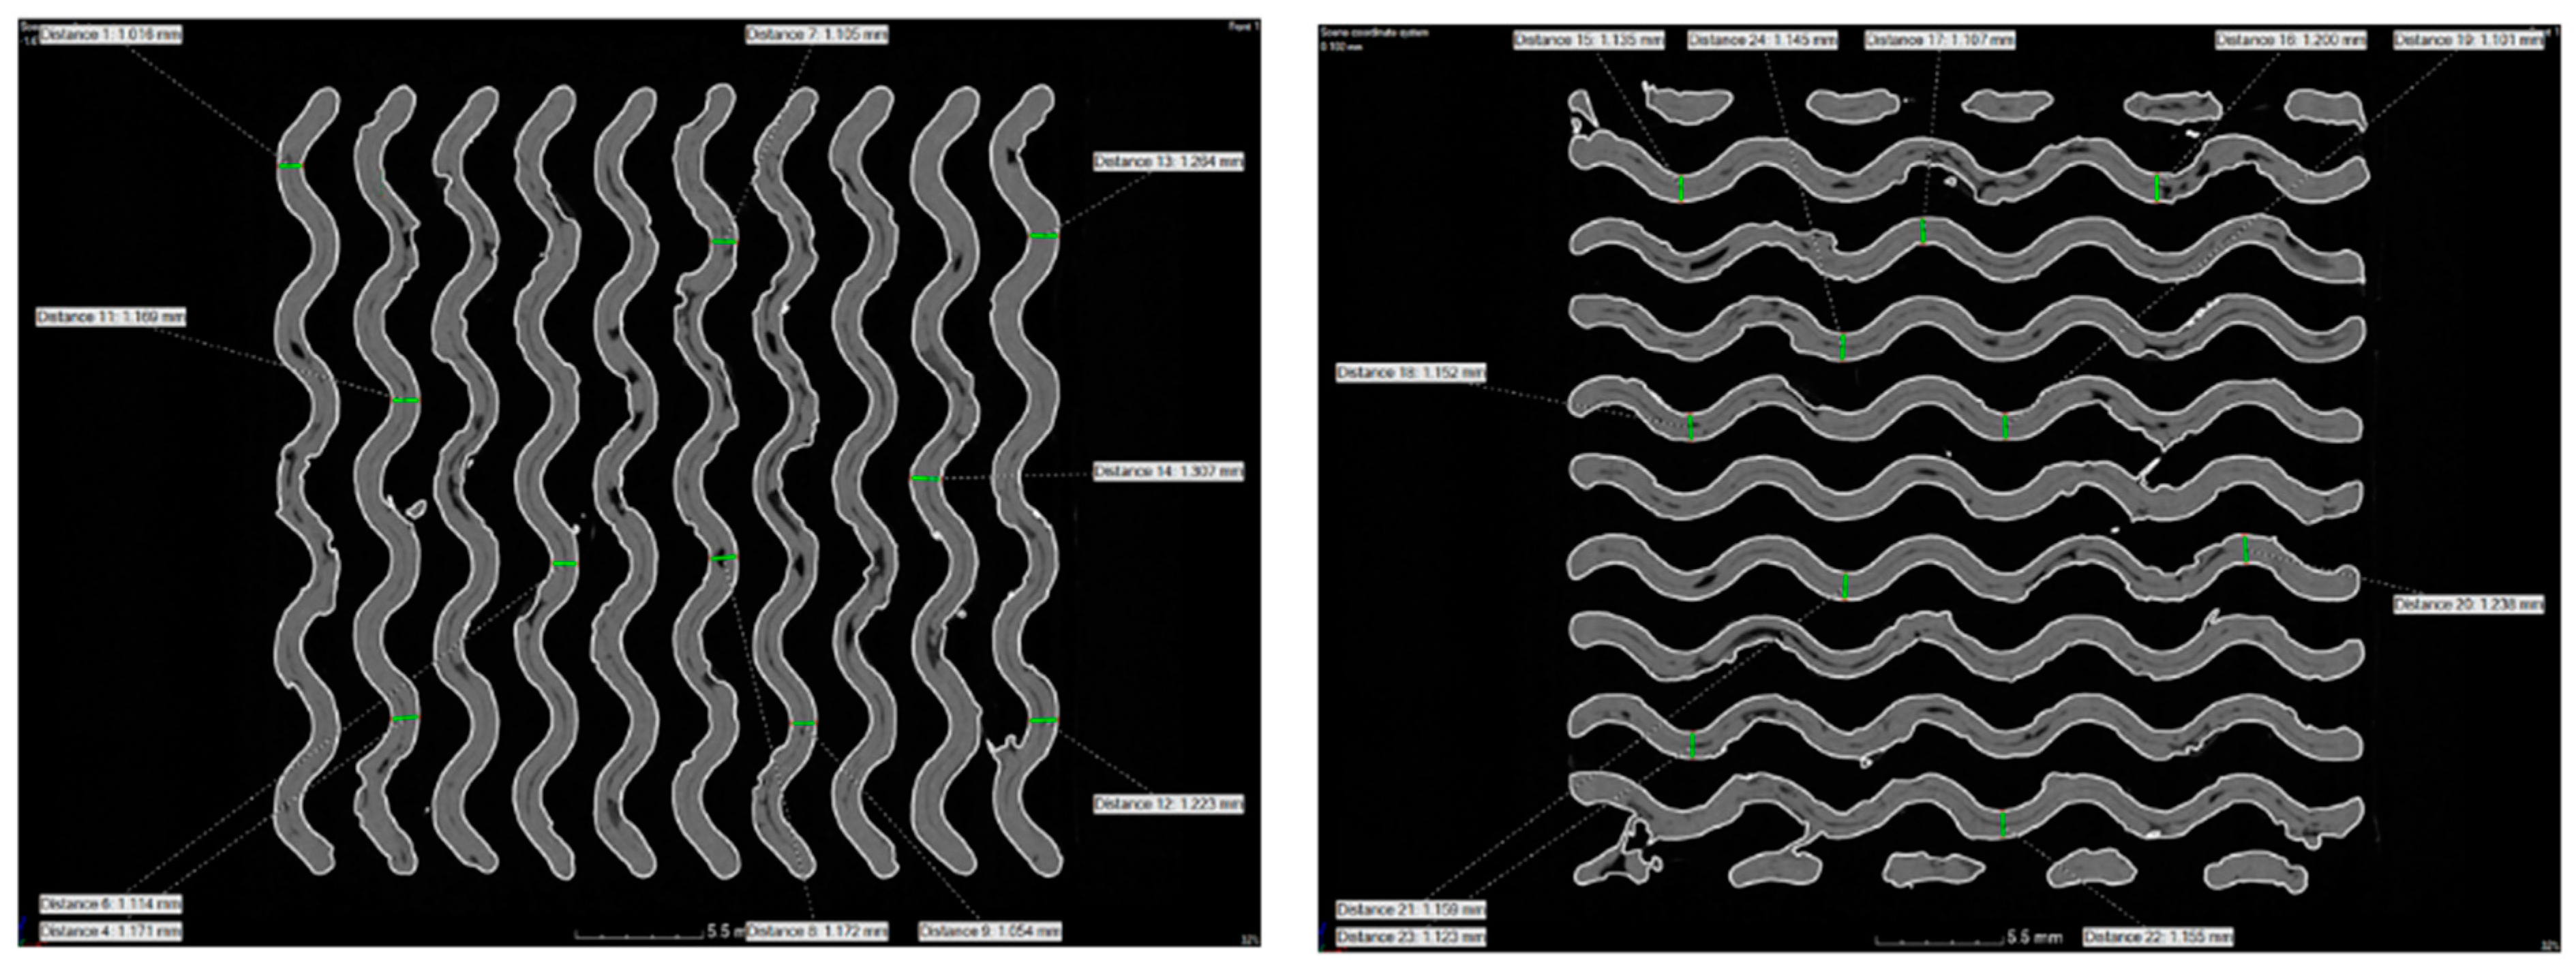Select the Distance 18 annotation label
This screenshot has width=2576, height=971.
(x=1411, y=373)
